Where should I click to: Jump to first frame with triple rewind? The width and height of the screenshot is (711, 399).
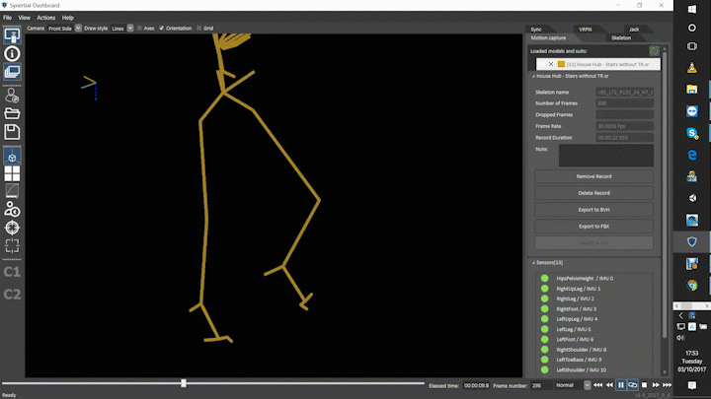pyautogui.click(x=598, y=385)
